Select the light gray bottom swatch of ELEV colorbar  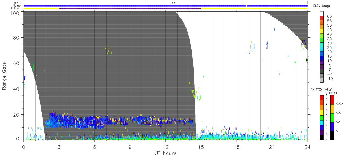[x=322, y=81]
